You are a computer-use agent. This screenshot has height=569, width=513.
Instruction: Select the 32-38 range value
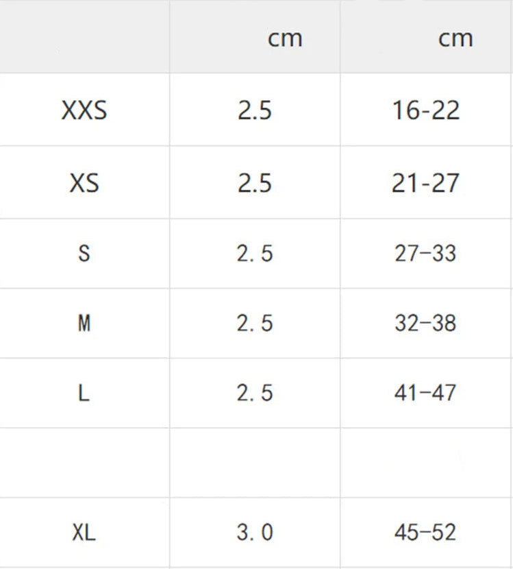[x=425, y=323]
